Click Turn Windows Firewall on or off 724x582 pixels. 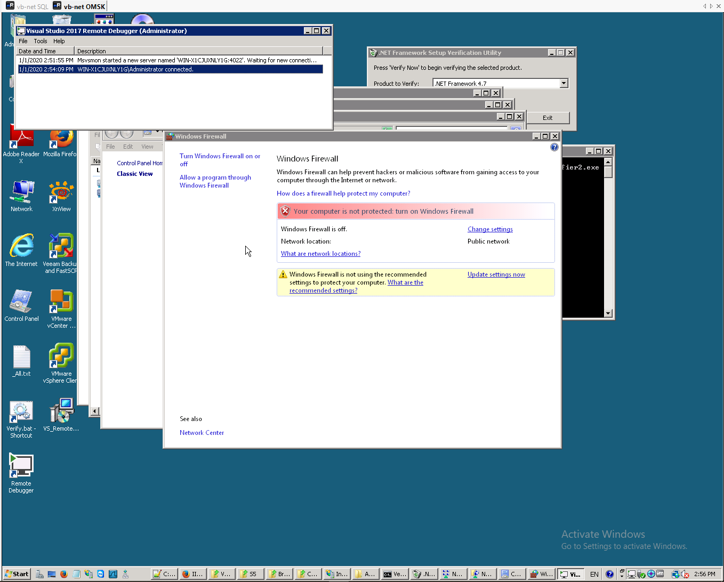pyautogui.click(x=220, y=160)
